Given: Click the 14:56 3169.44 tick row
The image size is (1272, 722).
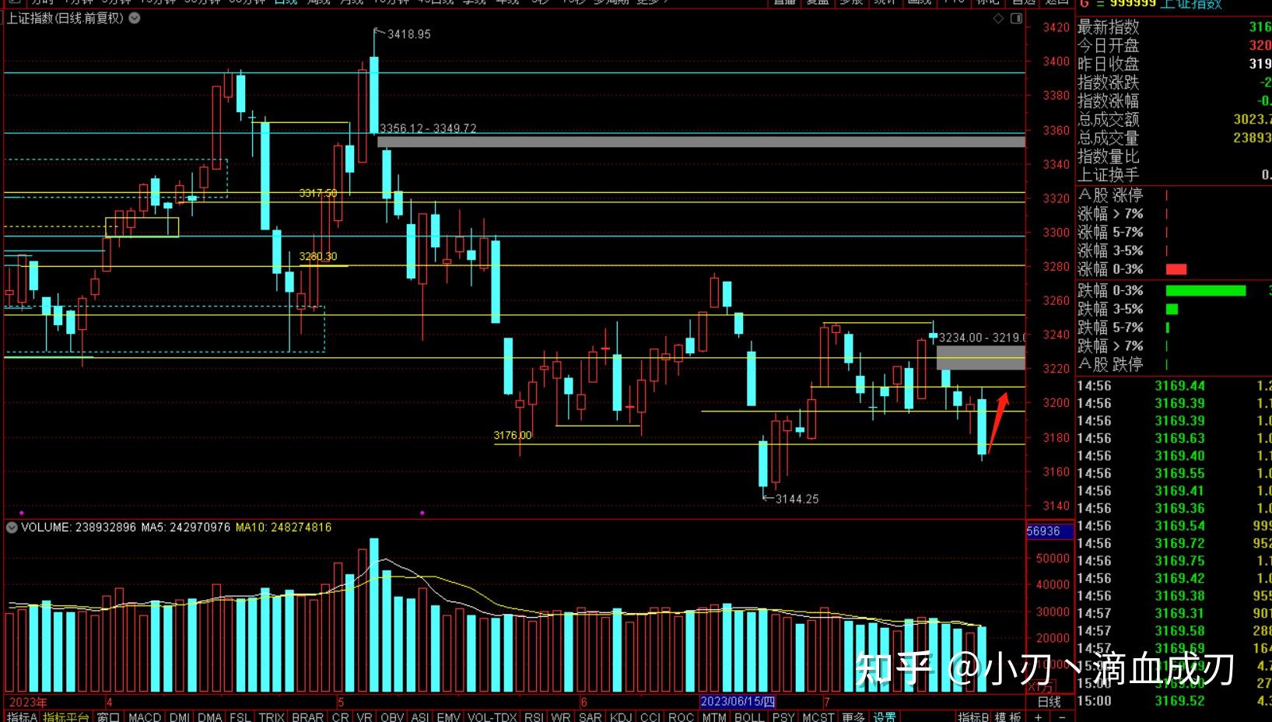Looking at the screenshot, I should point(1173,386).
